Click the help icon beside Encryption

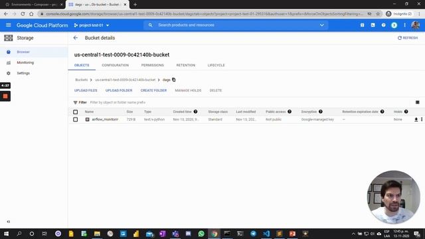[x=321, y=112]
